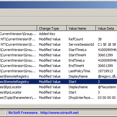
Task: Select the CurrentVersion\Group... key on Added Key row
Action: pos(18,34)
